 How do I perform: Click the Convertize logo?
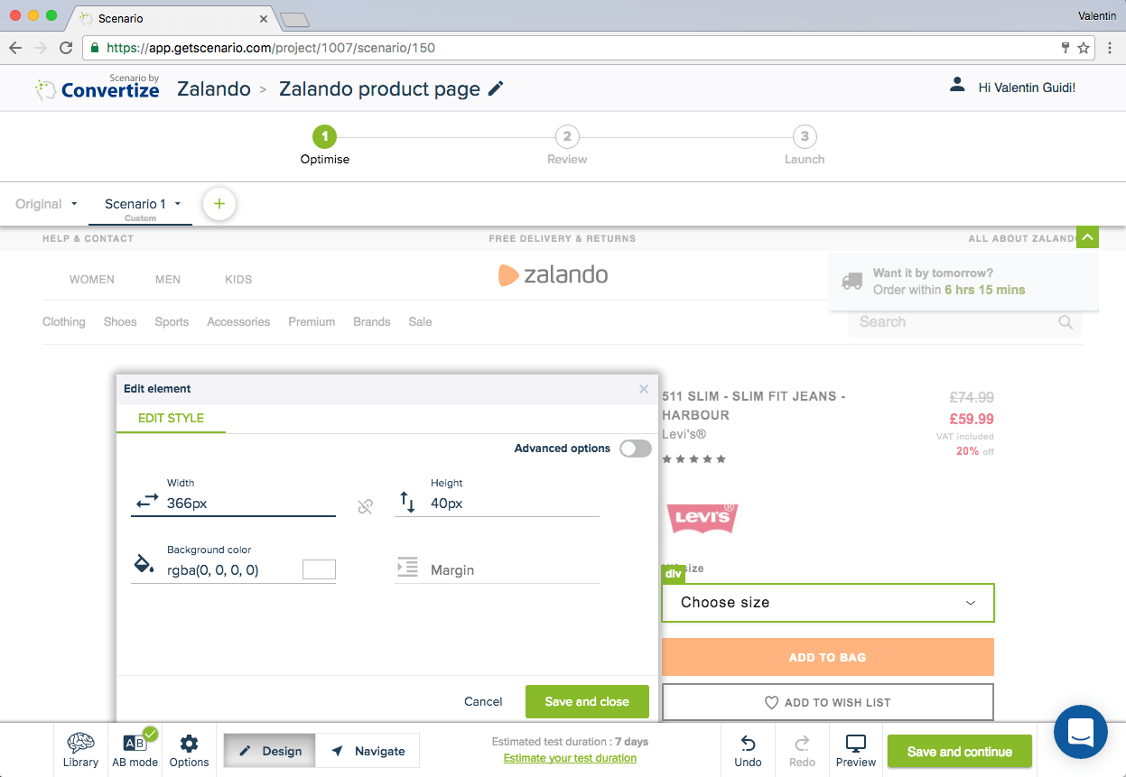tap(98, 88)
